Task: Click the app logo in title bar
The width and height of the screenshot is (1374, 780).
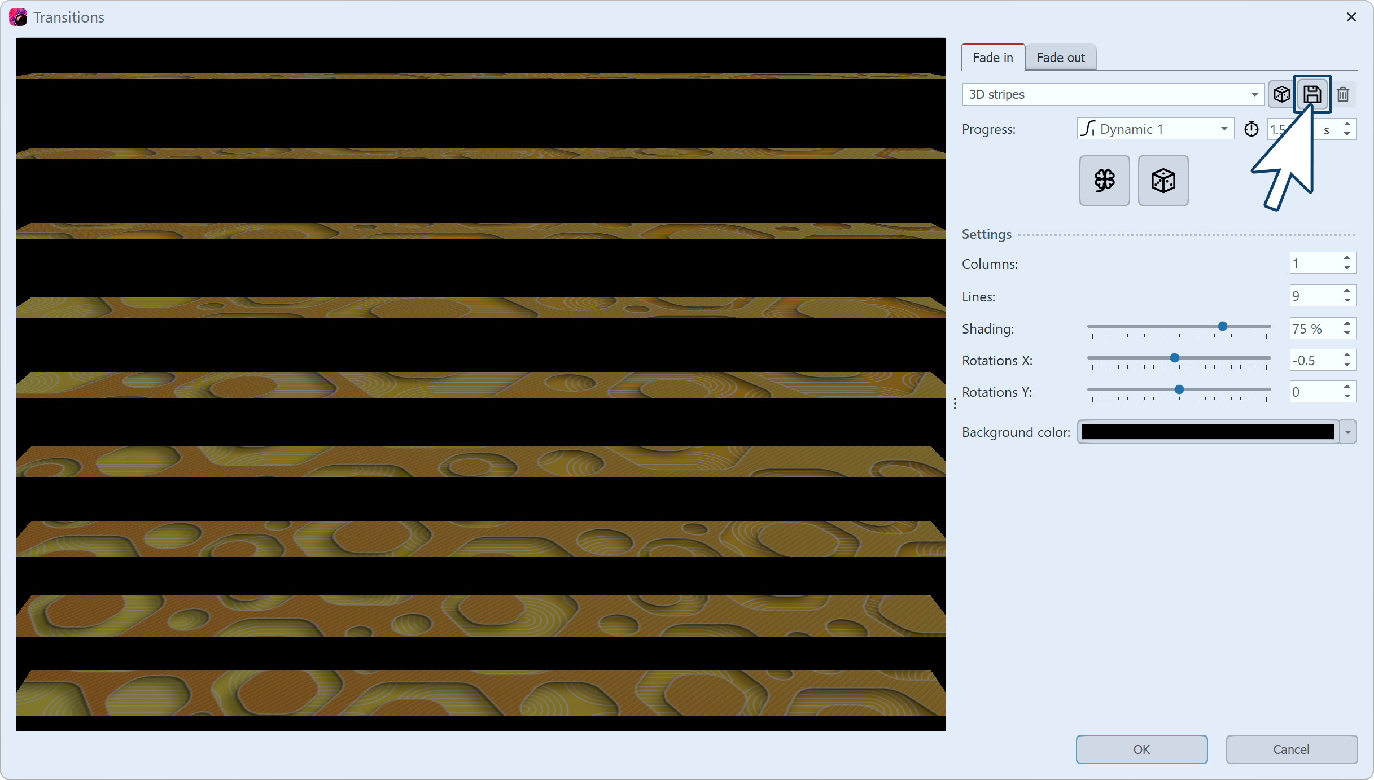Action: coord(18,17)
